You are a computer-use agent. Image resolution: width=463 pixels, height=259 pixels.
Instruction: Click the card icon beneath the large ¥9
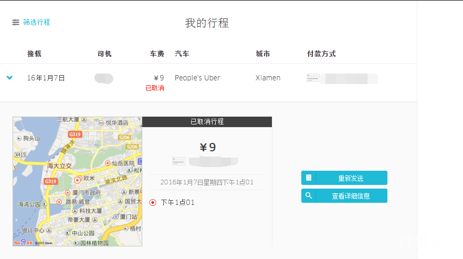tap(178, 161)
